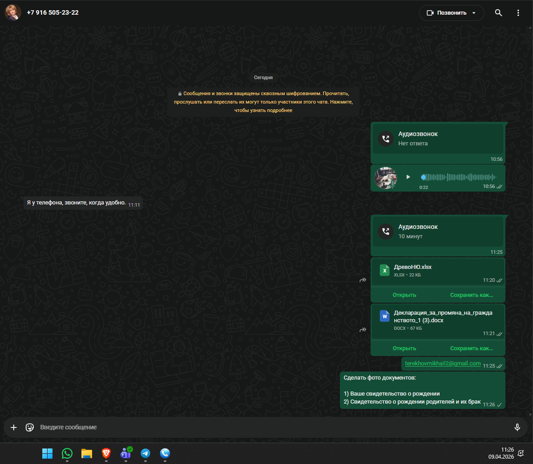Click the Excel file type icon
This screenshot has width=533, height=464.
(384, 270)
